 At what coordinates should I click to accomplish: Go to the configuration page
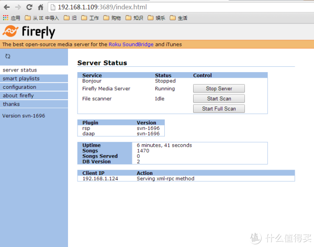tap(19, 87)
